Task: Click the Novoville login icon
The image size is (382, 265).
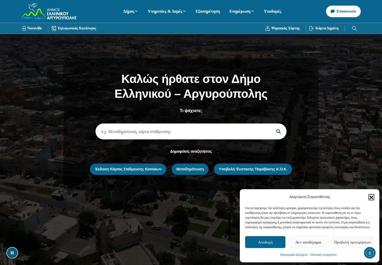Action: (24, 28)
